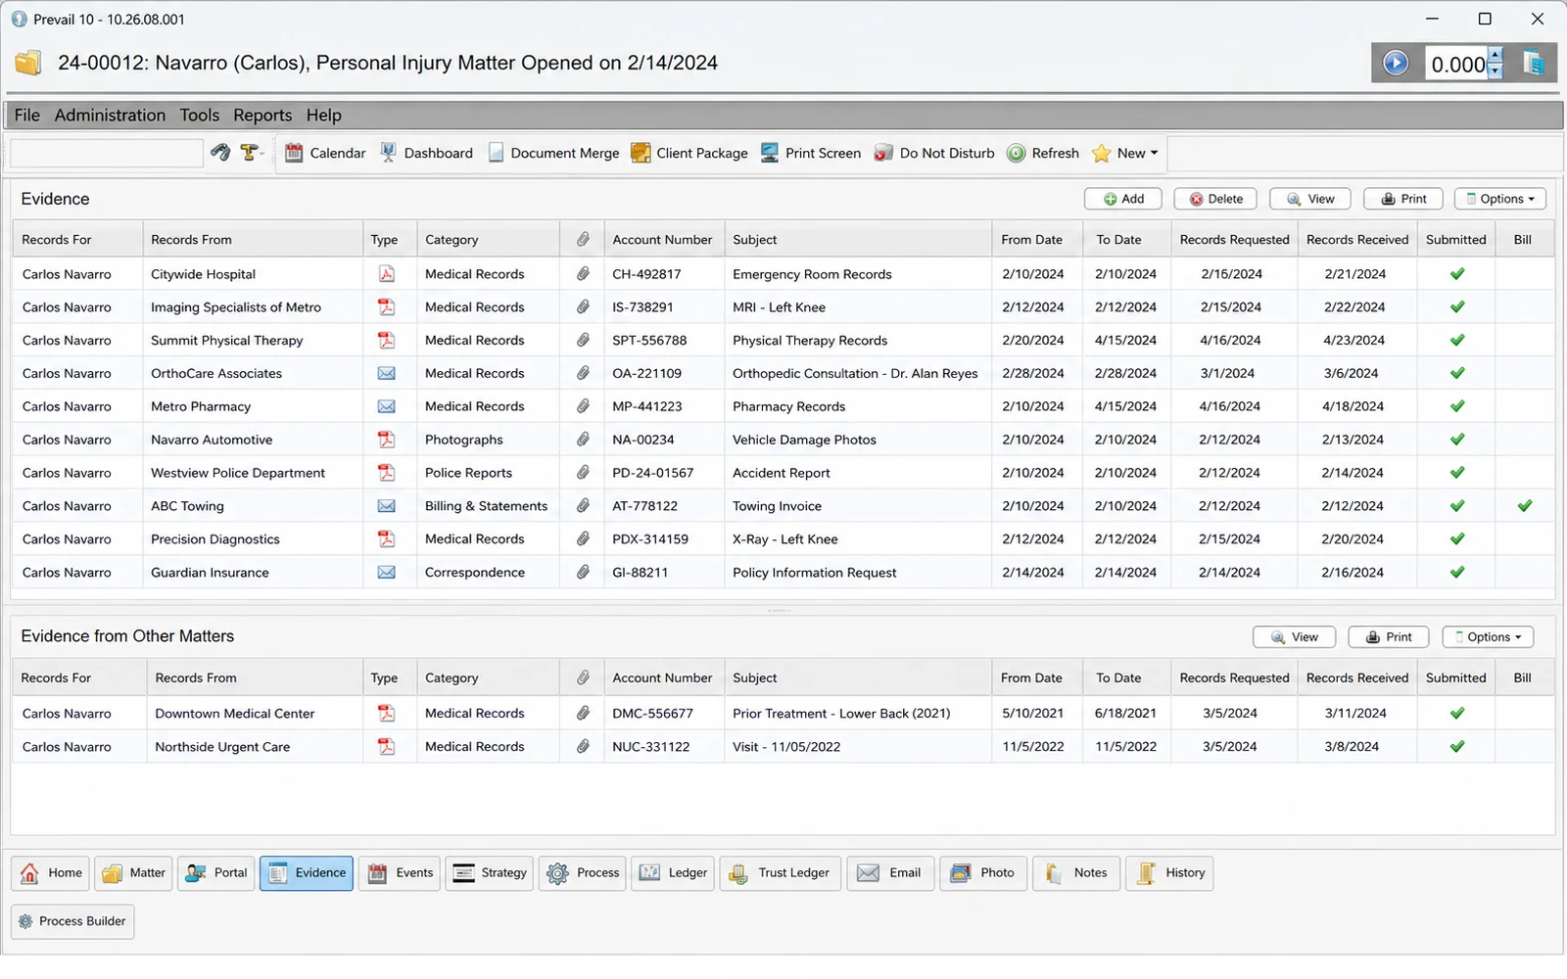Decrease the timer value with down arrow

[1496, 71]
